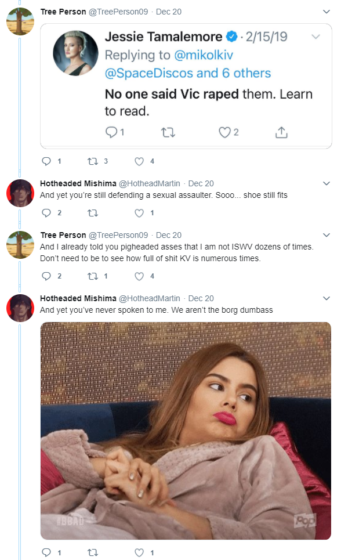Like the tweet with 4 likes under the quoted tweet
The height and width of the screenshot is (560, 341).
click(x=139, y=161)
